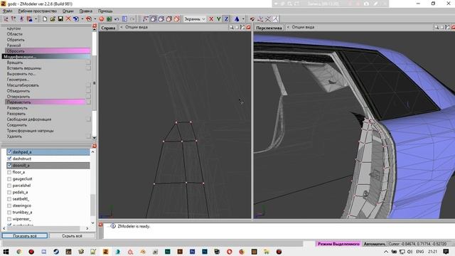Uncheck the dashpad_a object checkbox
Image resolution: width=455 pixels, height=256 pixels.
tap(9, 151)
